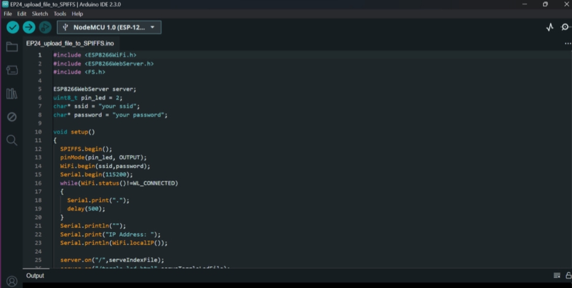Click the Serial.println("") statement on line 21
Viewport: 572px width, 288px height.
[x=93, y=226]
